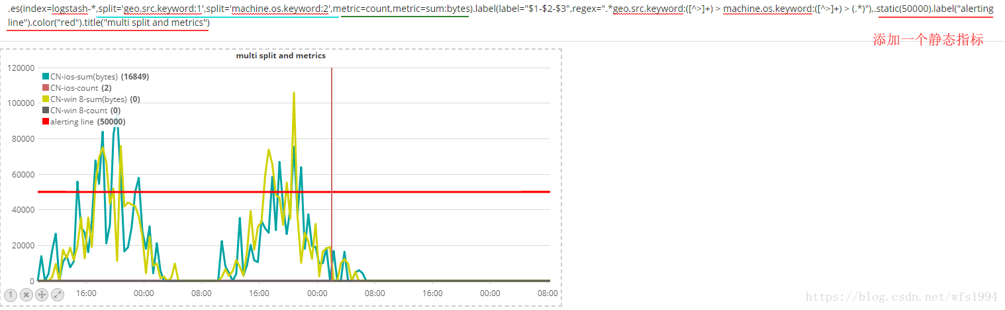Screen dimensions: 1005x310
Task: Click the 120000 y-axis label
Action: click(x=21, y=68)
